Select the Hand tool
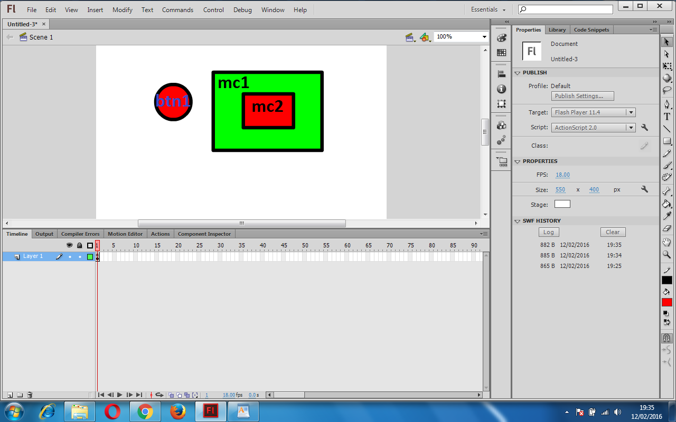Screen dimensions: 676x422 point(667,242)
